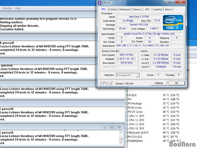Click the Multiplier value 'x 45.0 ( 16 - 35 )'
197x148 pixels.
pyautogui.click(x=126, y=59)
